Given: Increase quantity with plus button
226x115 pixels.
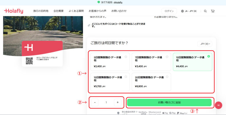Looking at the screenshot, I should pos(118,102).
